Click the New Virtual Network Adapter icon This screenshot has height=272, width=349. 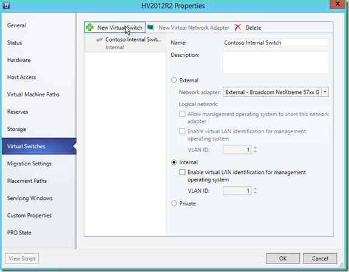pyautogui.click(x=151, y=27)
